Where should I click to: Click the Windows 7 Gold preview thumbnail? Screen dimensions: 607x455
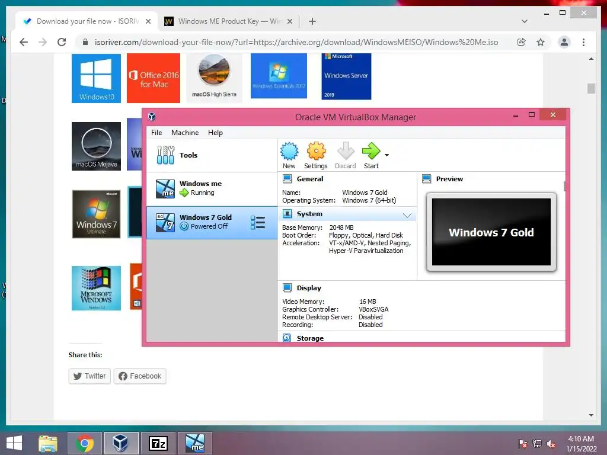(x=491, y=232)
